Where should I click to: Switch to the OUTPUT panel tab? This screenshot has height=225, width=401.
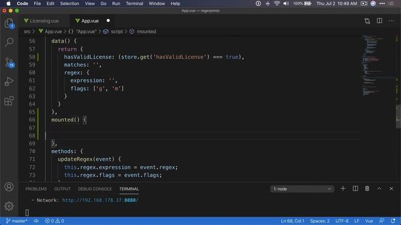pyautogui.click(x=62, y=189)
